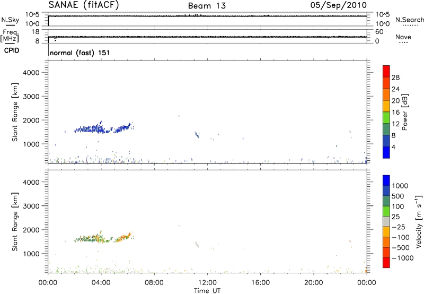The width and height of the screenshot is (424, 294).
Task: Click the Velocity [m s⁻¹] colorbar label
Action: point(419,221)
